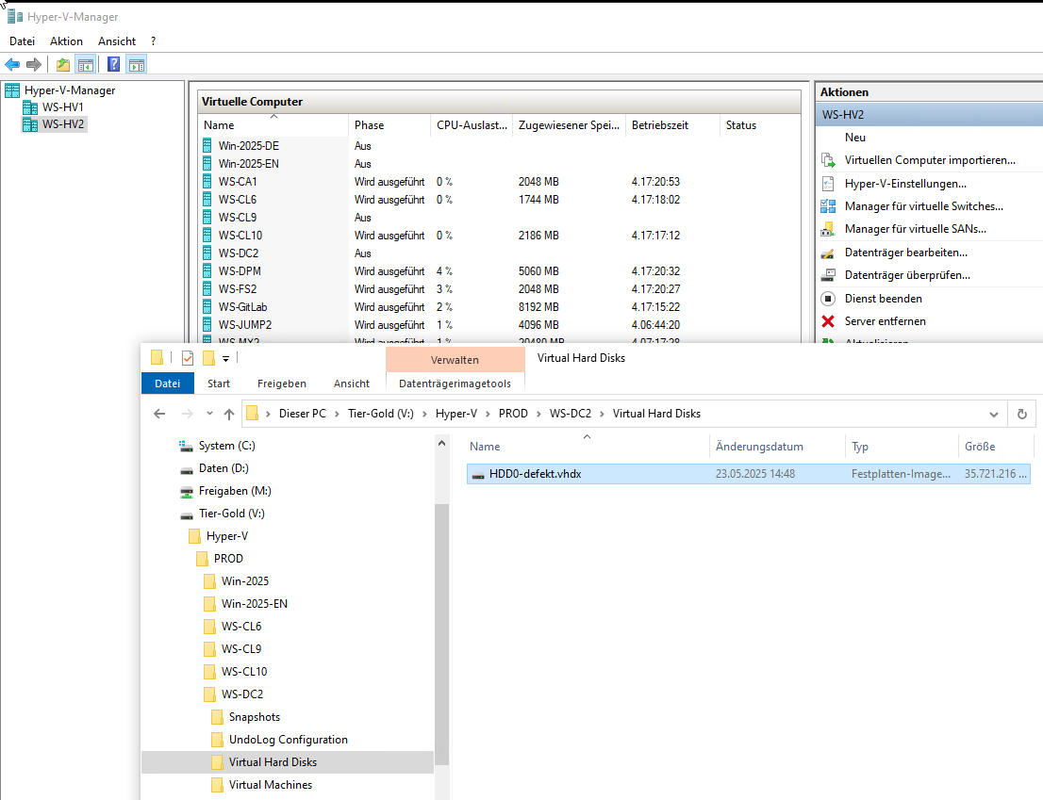Click the WS-HV1 server icon in console tree

30,107
